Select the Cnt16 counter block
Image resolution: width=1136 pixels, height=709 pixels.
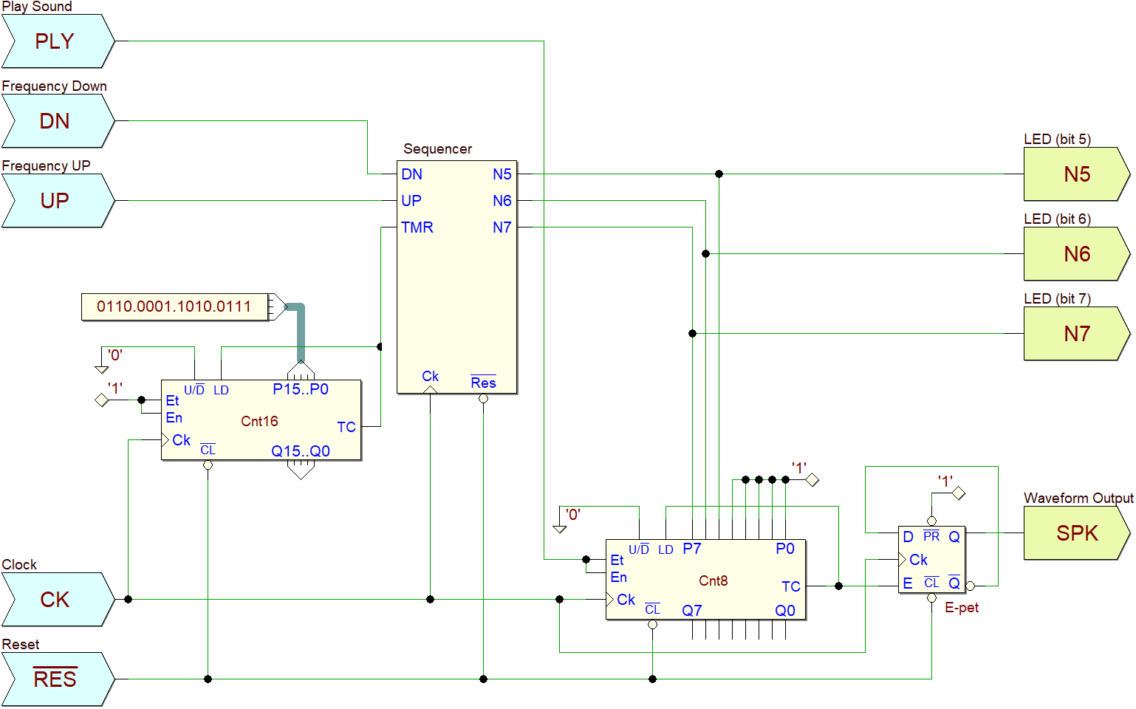point(261,420)
